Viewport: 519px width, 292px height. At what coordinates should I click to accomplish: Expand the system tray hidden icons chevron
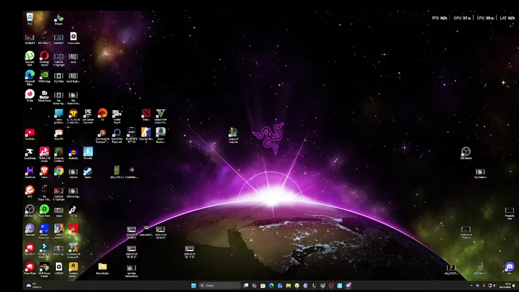click(x=472, y=286)
